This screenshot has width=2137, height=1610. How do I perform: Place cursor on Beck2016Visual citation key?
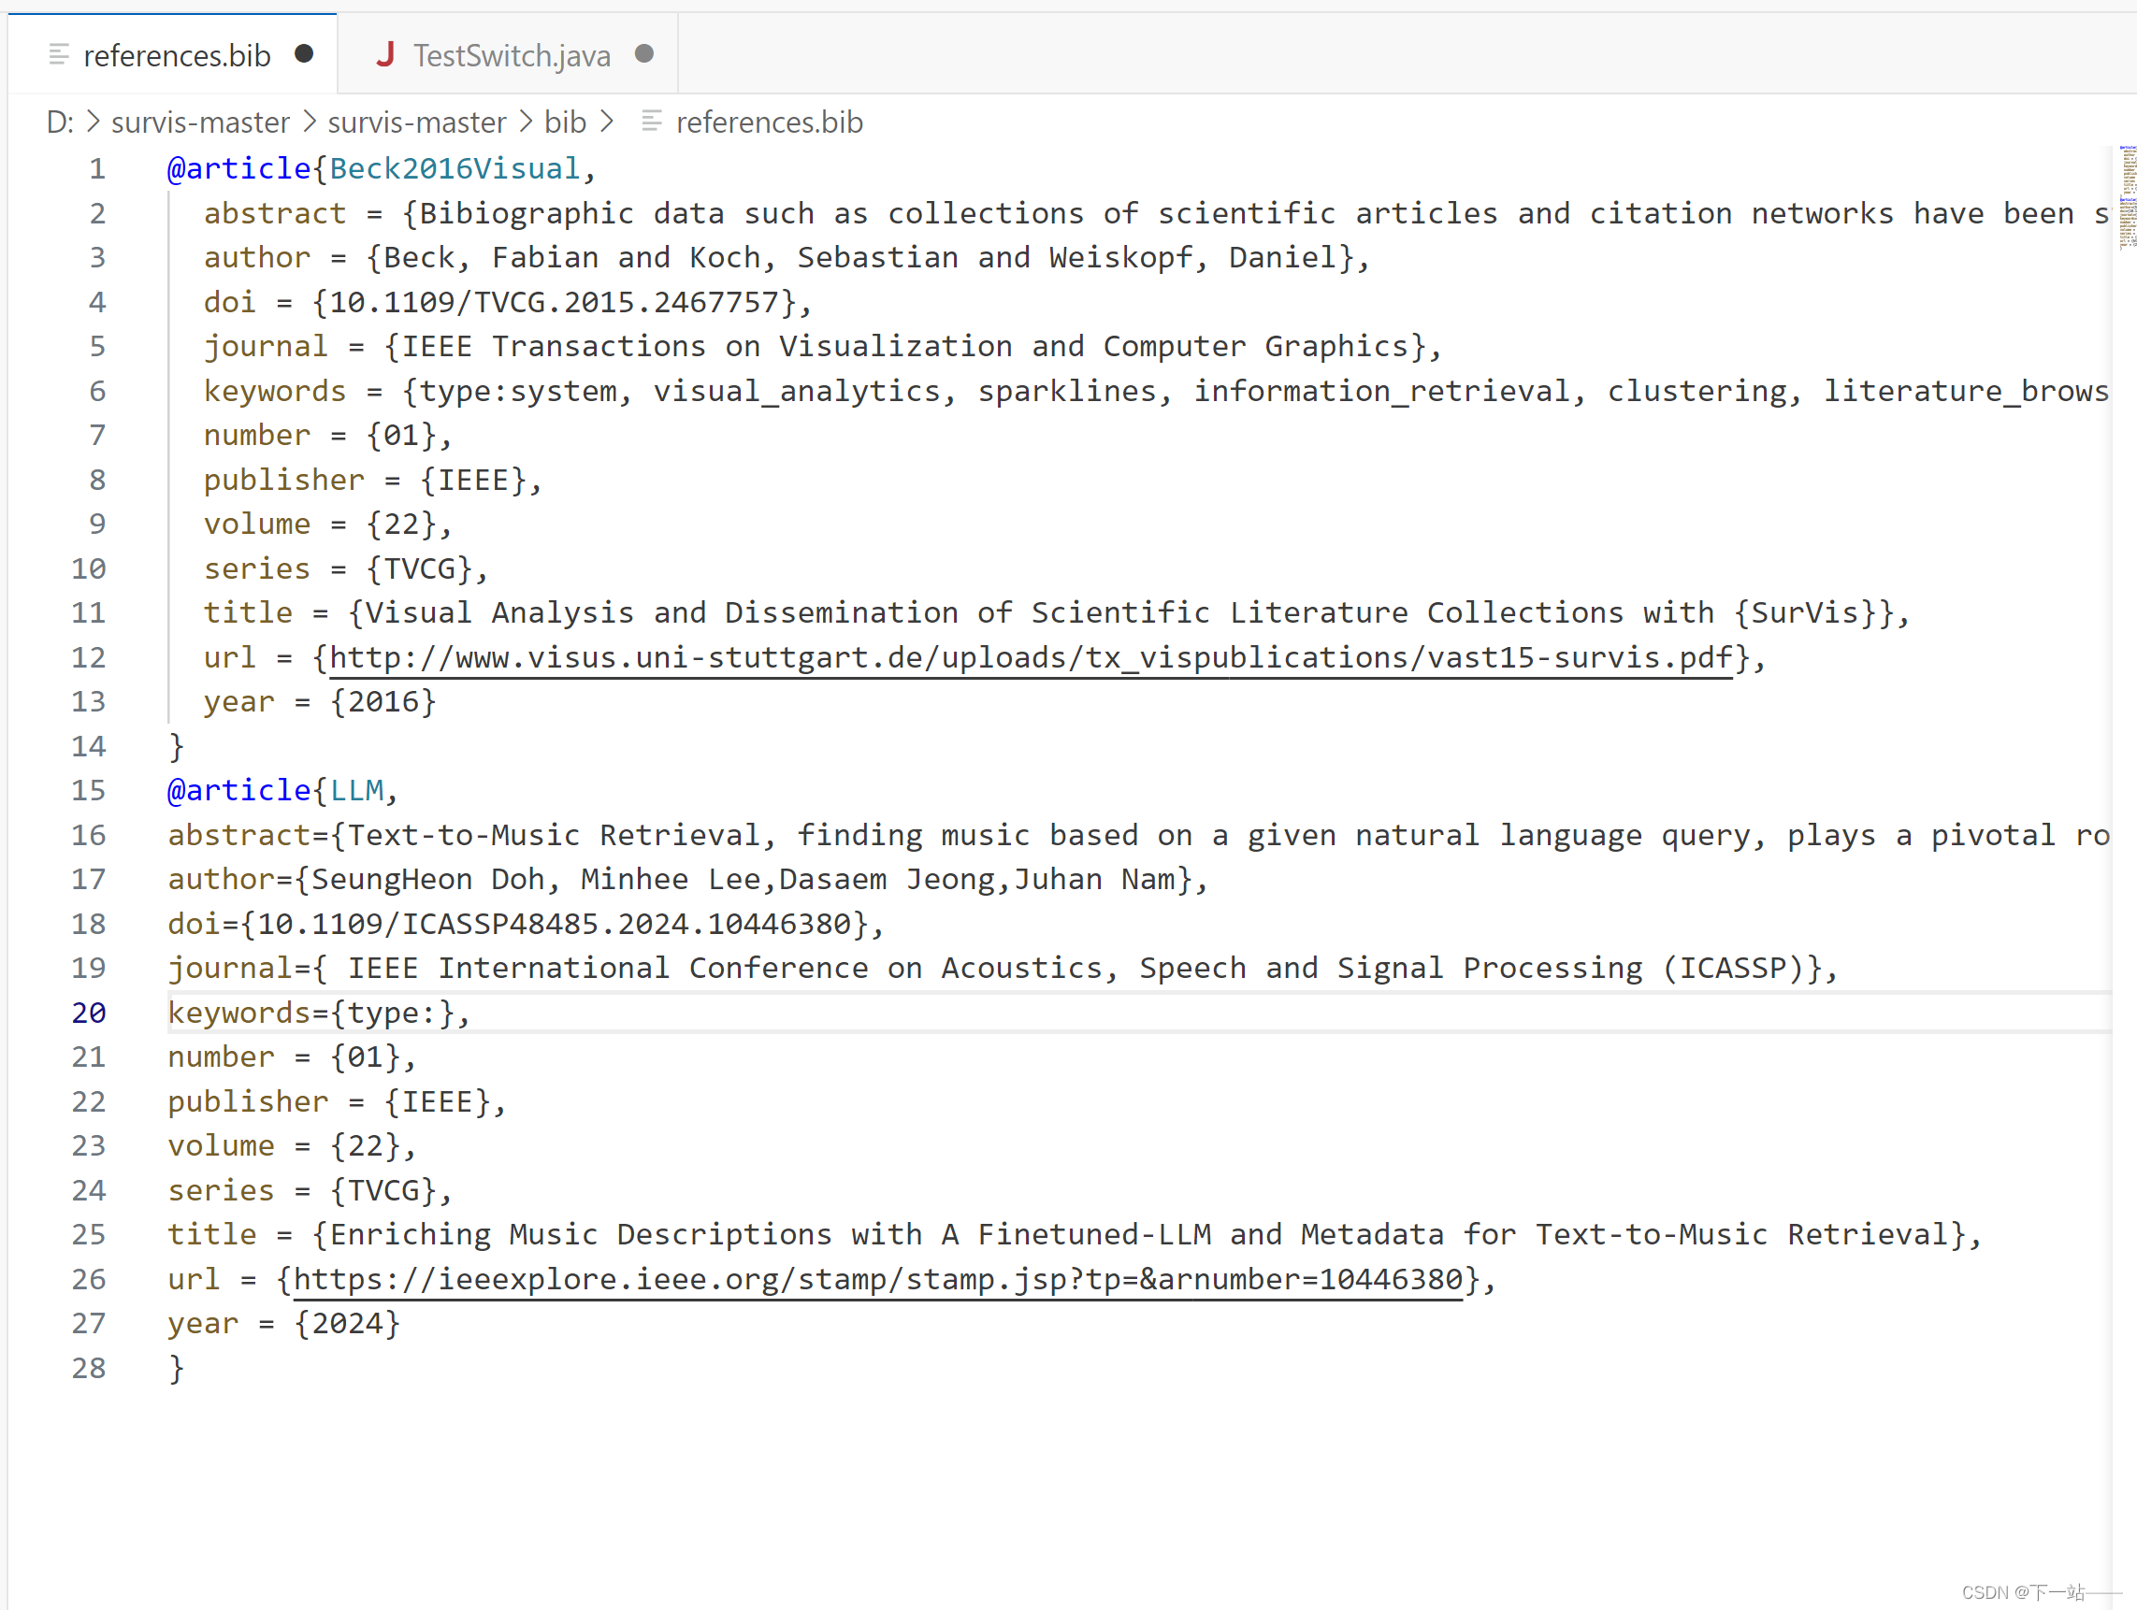[455, 169]
